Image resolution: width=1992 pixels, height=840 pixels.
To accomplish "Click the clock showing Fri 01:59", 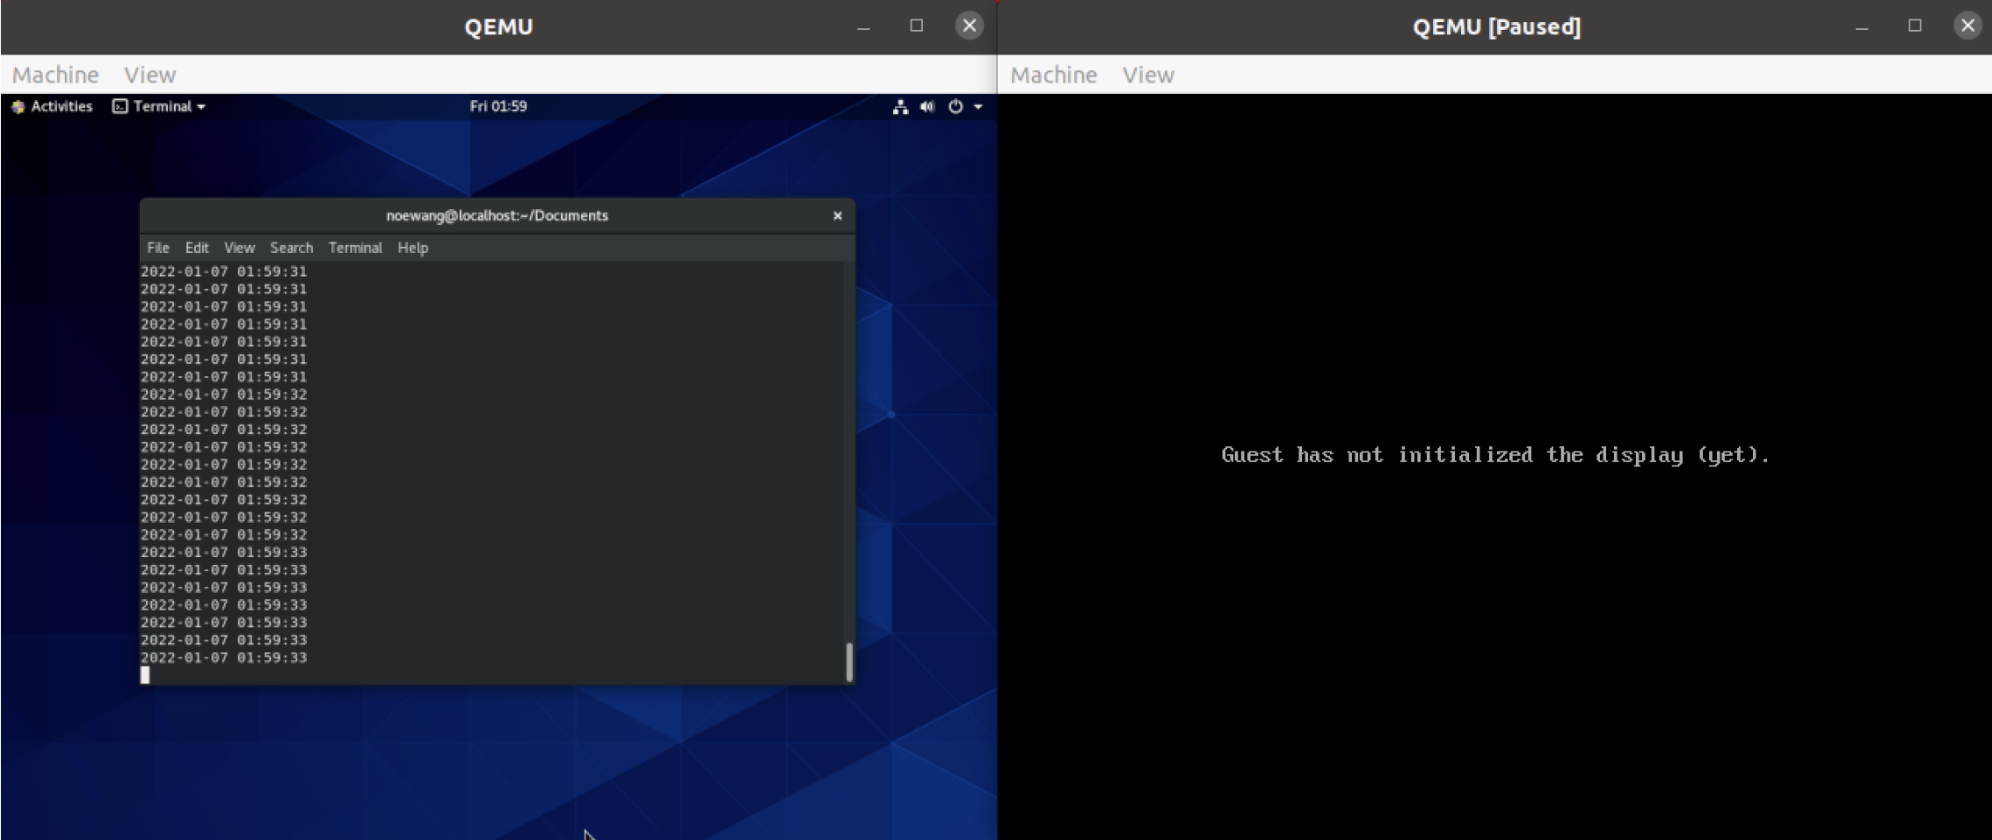I will pos(498,106).
